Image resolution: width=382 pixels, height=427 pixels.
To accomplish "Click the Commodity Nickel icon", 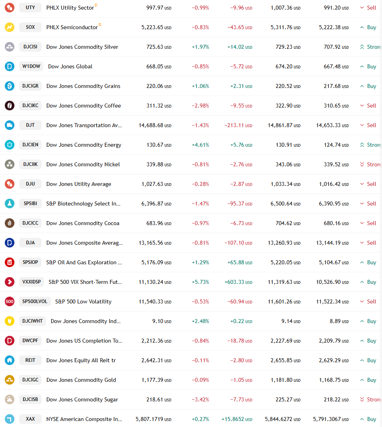I will 10,164.
